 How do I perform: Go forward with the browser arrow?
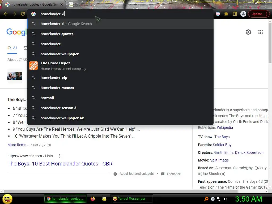point(14,14)
